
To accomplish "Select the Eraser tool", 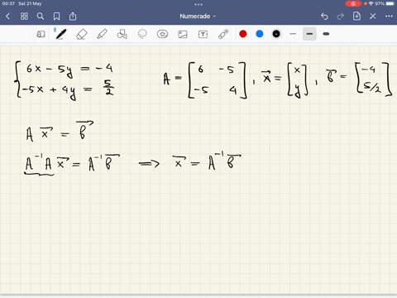I will (x=81, y=34).
